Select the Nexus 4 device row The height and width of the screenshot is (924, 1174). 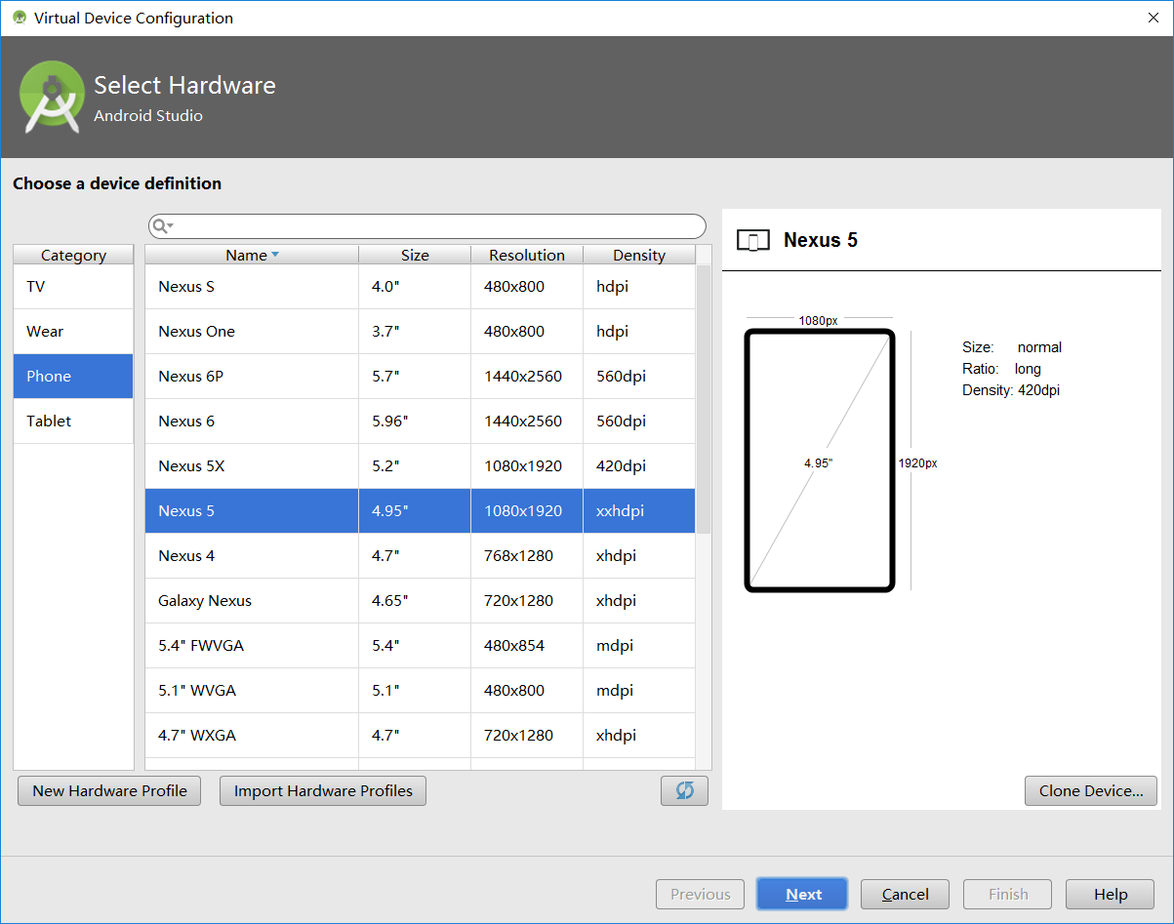[x=421, y=556]
